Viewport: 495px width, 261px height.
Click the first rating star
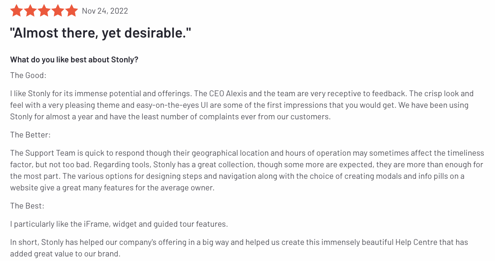pyautogui.click(x=17, y=11)
